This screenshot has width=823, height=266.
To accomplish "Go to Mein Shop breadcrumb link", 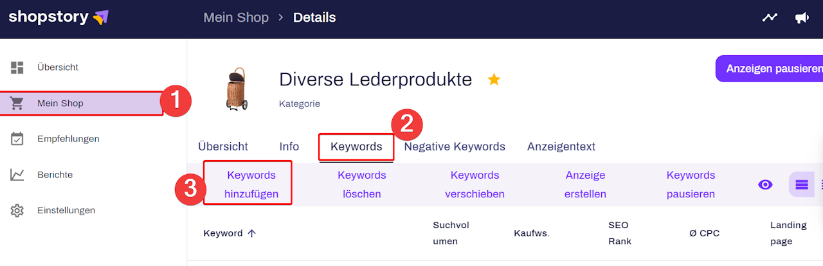I will point(236,17).
